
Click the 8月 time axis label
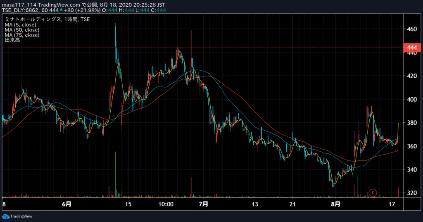coord(335,204)
